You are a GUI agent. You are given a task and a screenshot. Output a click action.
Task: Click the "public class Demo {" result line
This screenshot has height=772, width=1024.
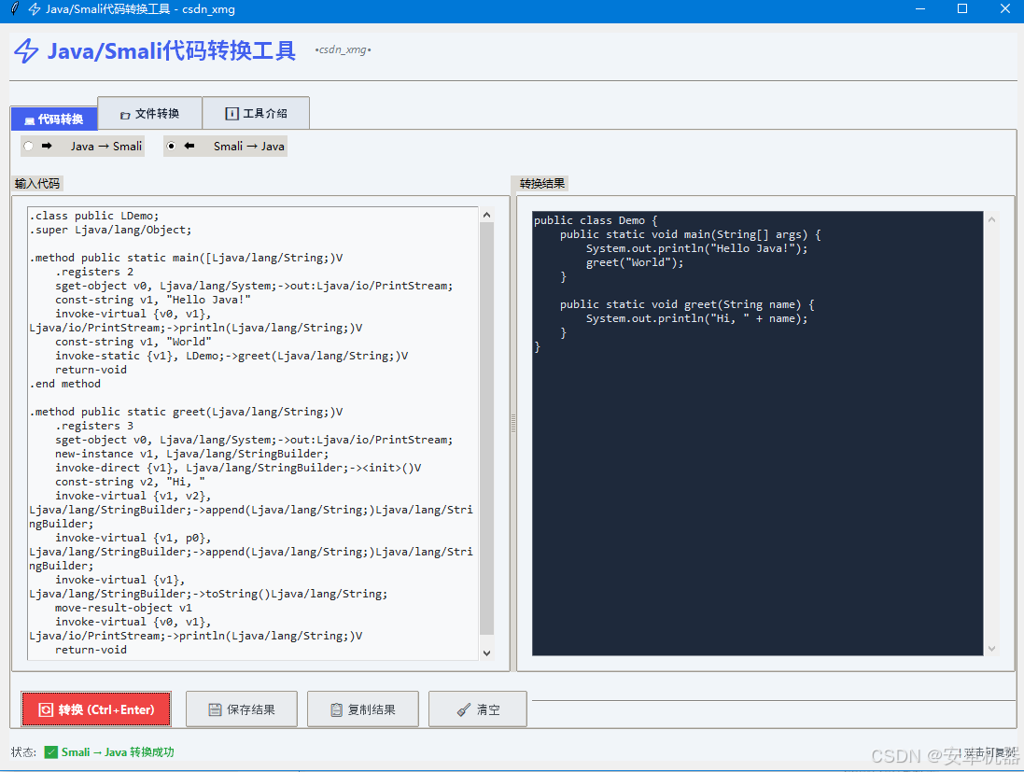pyautogui.click(x=596, y=220)
